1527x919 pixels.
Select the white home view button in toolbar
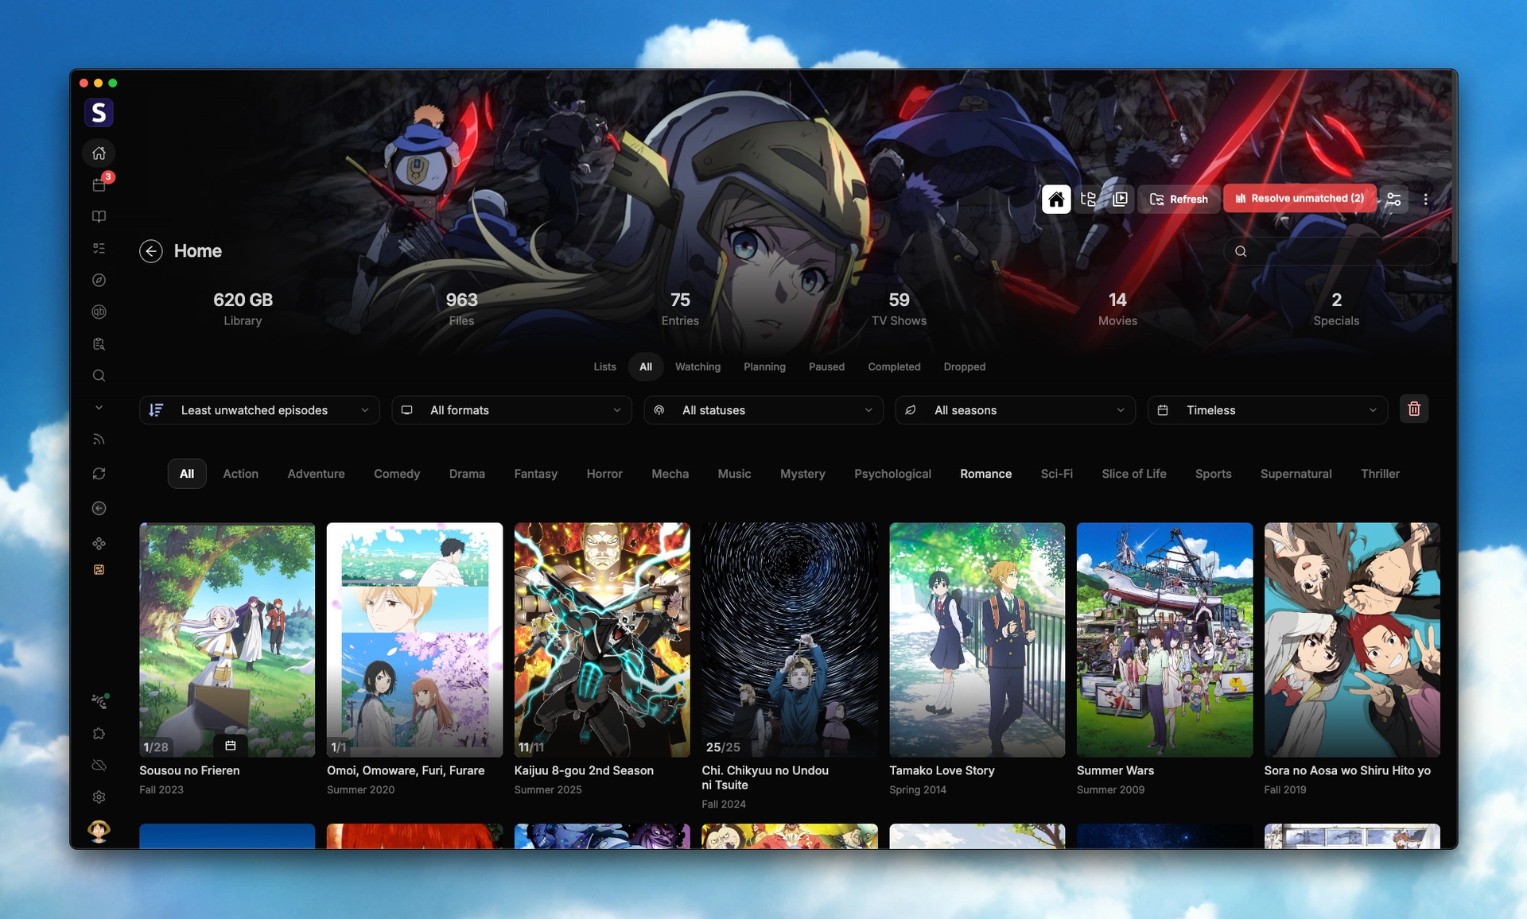pos(1056,199)
